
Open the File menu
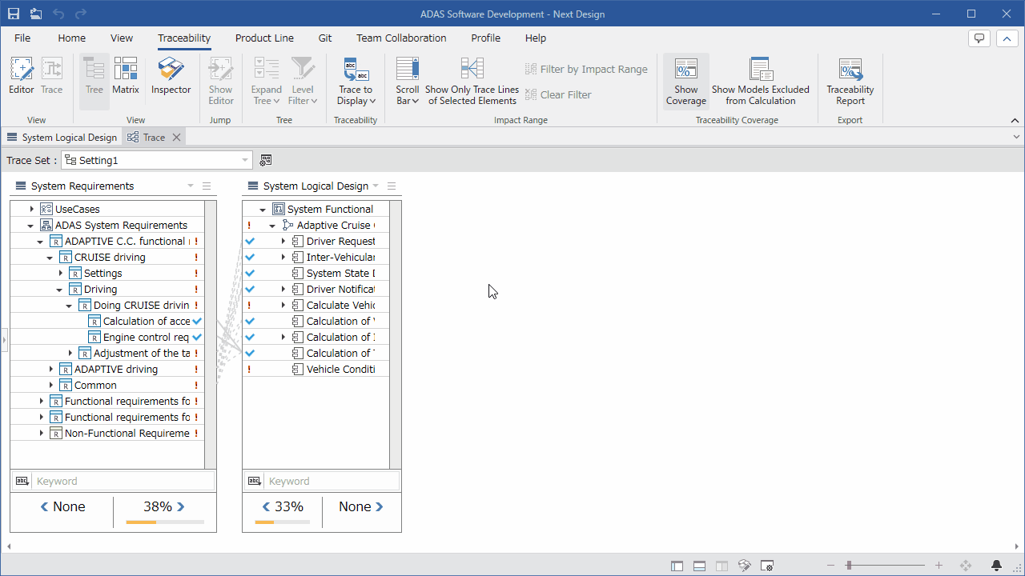click(x=22, y=38)
